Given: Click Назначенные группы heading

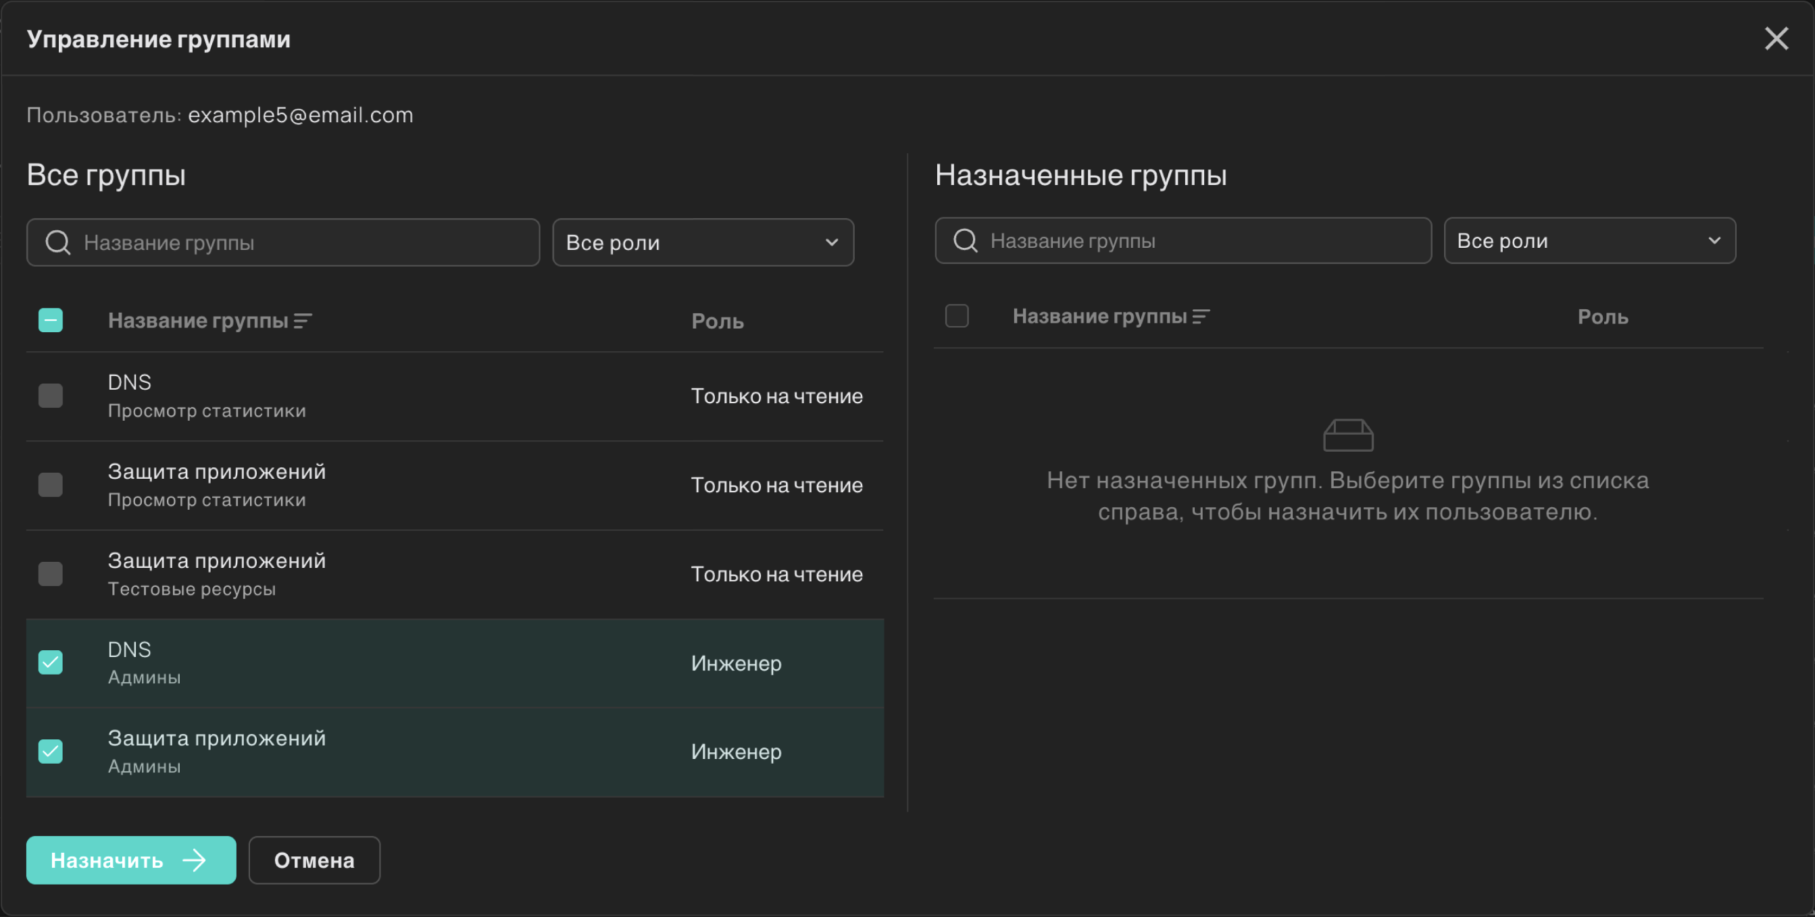Looking at the screenshot, I should (1081, 175).
